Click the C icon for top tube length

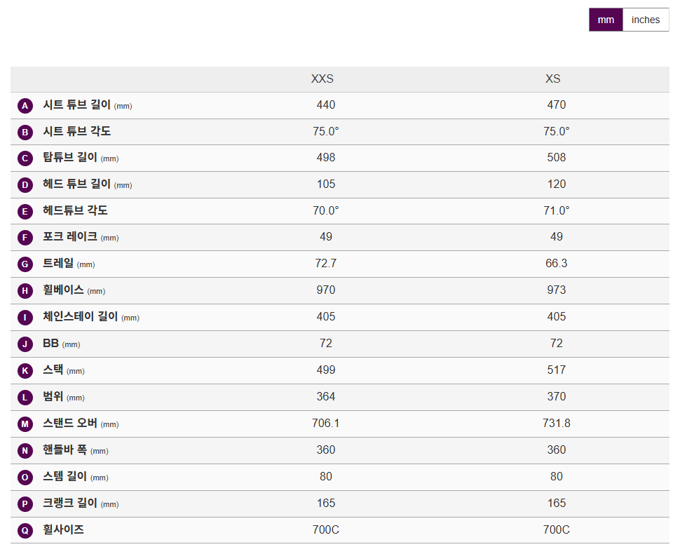[25, 158]
